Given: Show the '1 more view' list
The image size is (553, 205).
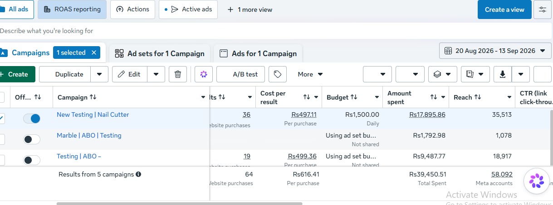Looking at the screenshot, I should pyautogui.click(x=250, y=10).
